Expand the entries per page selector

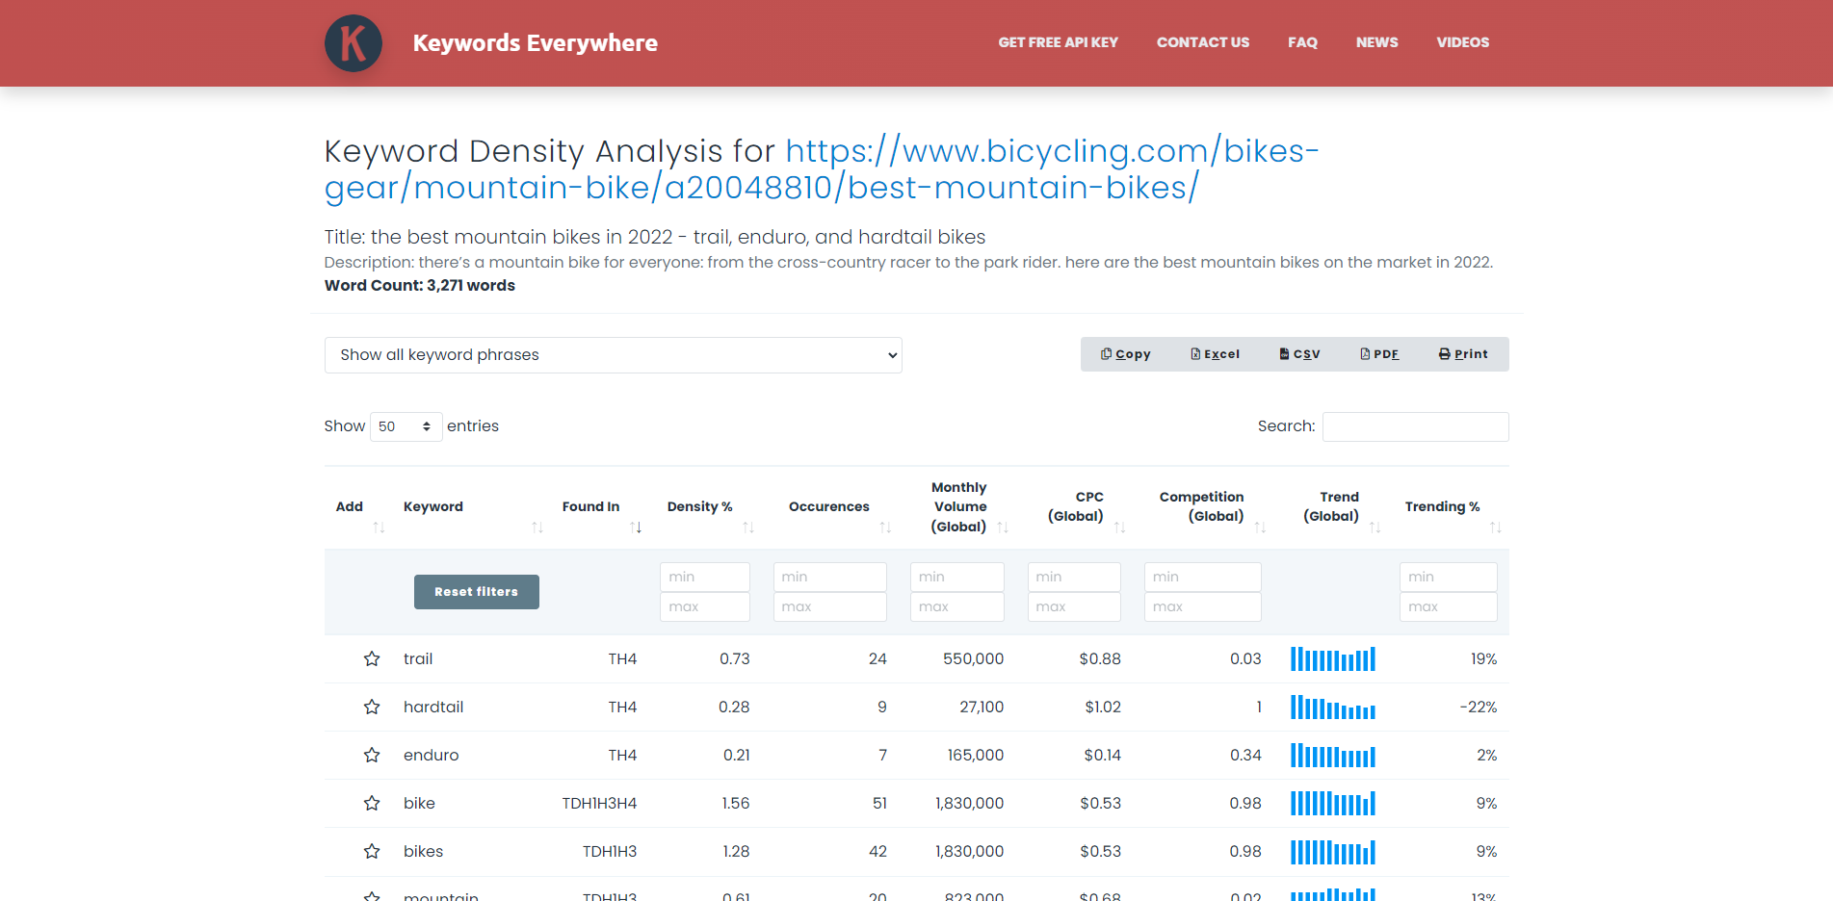(x=406, y=426)
